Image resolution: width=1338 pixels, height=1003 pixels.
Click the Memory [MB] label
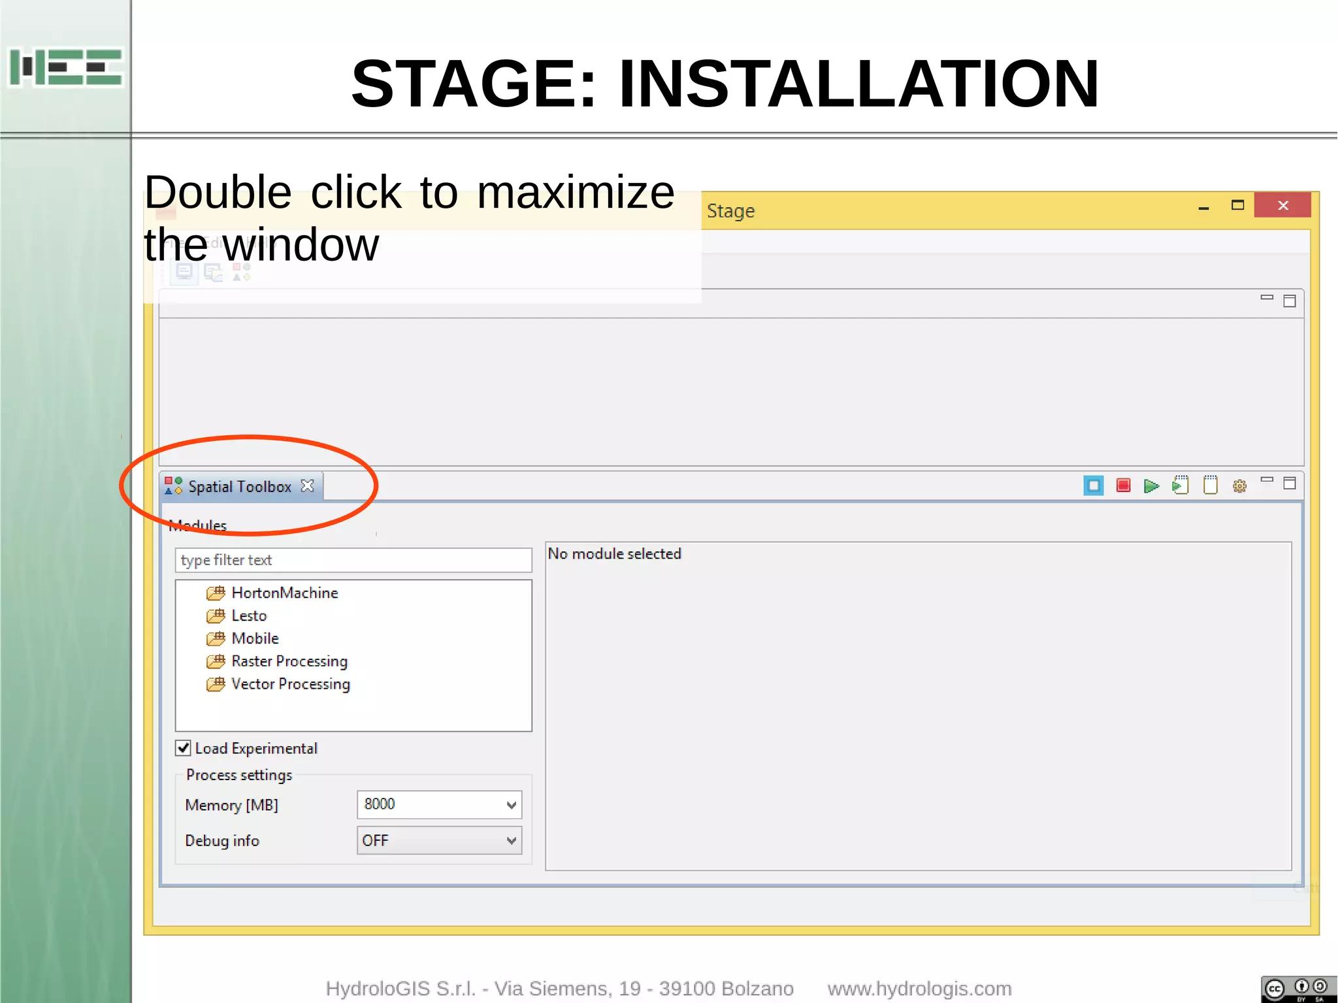[x=232, y=805]
